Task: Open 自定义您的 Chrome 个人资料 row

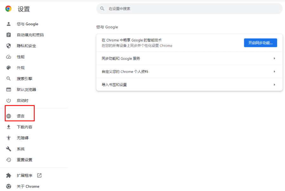Action: click(x=189, y=71)
